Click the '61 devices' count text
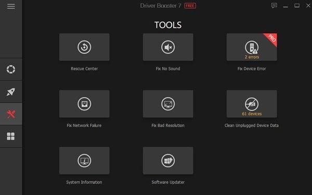 (252, 114)
